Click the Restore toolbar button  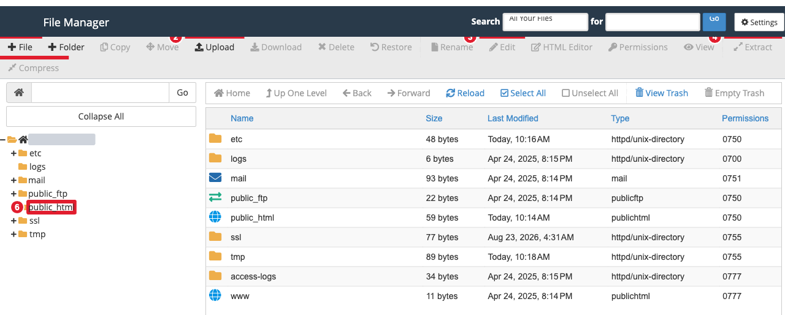click(391, 47)
